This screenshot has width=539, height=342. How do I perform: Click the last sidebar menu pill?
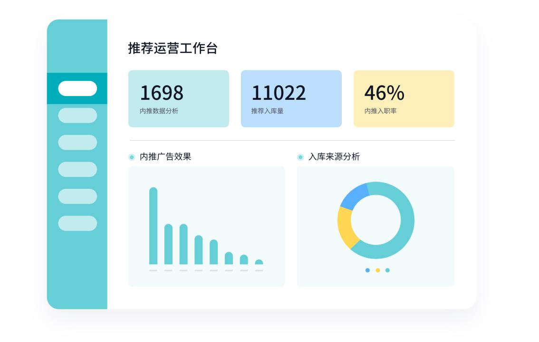tap(77, 223)
